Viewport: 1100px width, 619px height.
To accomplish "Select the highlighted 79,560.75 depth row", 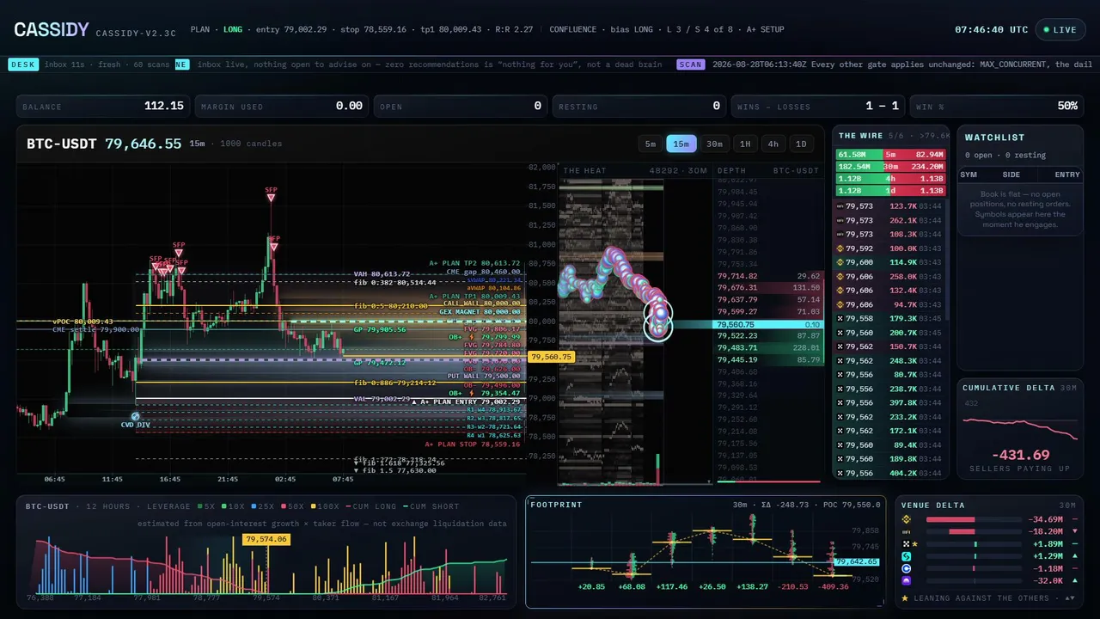I will pos(767,324).
